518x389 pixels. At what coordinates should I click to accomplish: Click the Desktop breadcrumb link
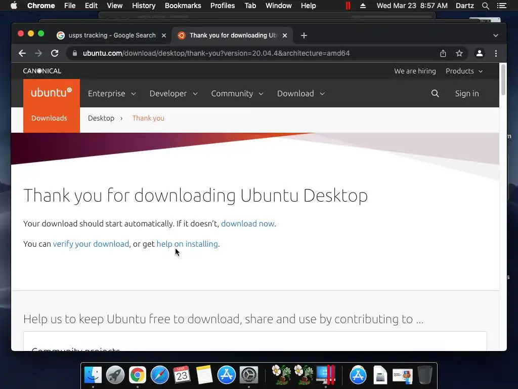[101, 118]
